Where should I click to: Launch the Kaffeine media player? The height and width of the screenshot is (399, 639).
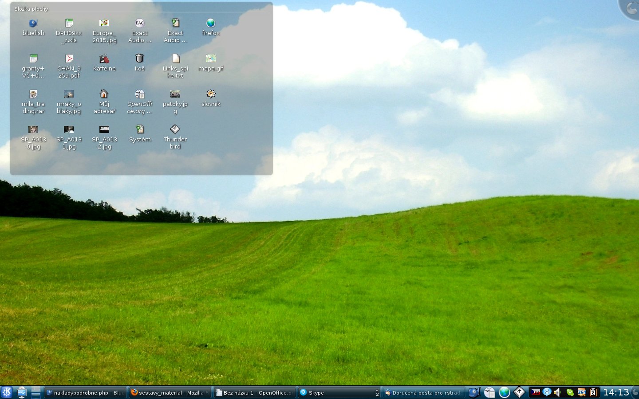click(104, 63)
